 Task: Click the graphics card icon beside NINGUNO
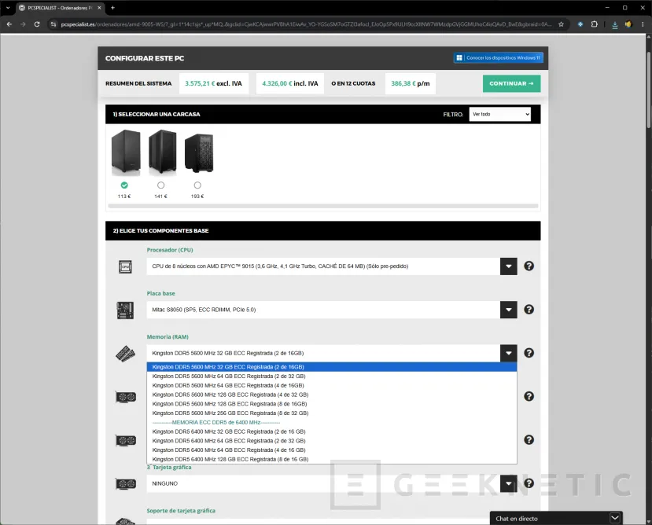tap(126, 484)
